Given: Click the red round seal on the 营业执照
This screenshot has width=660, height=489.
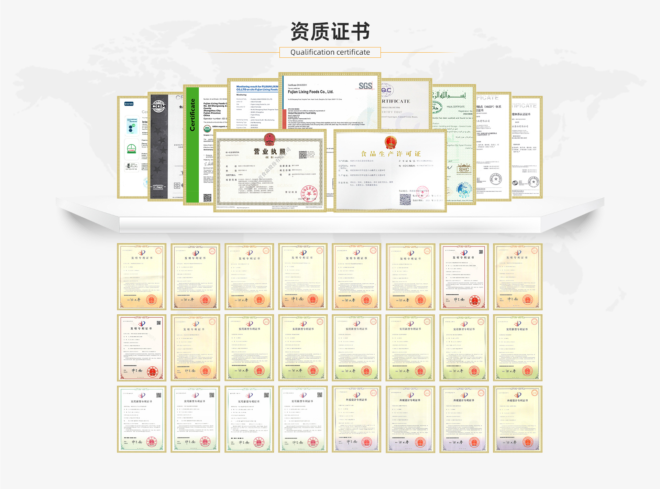Looking at the screenshot, I should coord(309,194).
